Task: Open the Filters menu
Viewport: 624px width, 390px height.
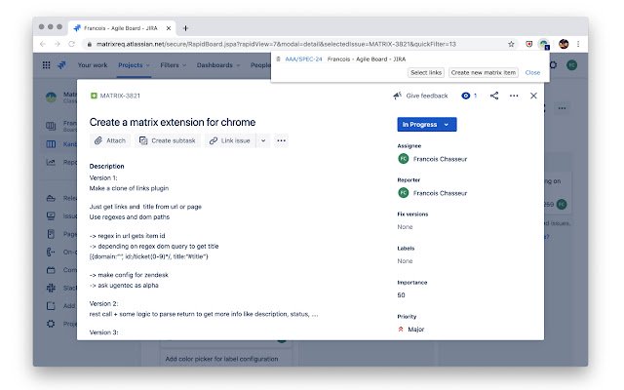Action: pyautogui.click(x=174, y=65)
